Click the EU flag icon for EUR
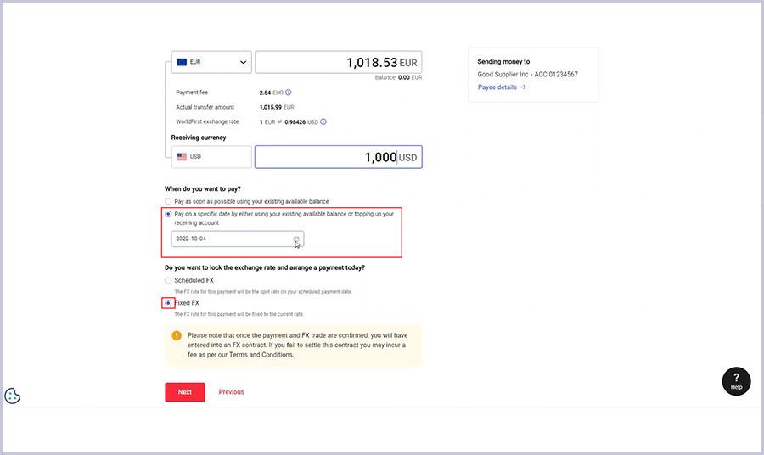764x455 pixels. coord(182,62)
